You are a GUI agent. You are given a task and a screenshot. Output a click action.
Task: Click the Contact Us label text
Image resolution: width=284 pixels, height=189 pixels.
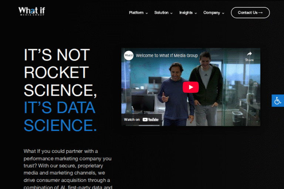pyautogui.click(x=247, y=13)
